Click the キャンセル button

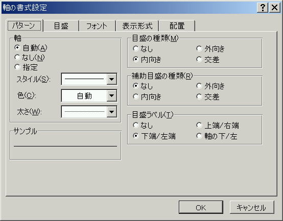click(252, 207)
